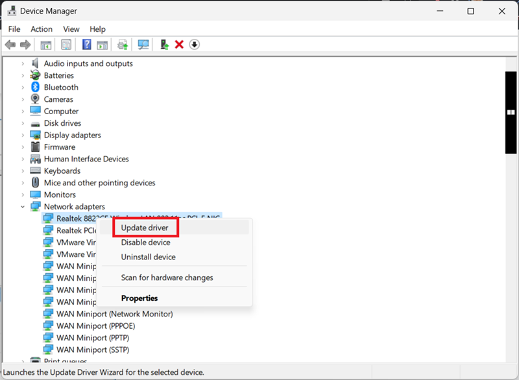Screen dimensions: 519x380
Task: Select the battery icon beside Batteries
Action: pos(35,75)
